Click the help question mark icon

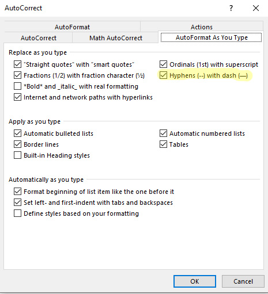click(231, 8)
